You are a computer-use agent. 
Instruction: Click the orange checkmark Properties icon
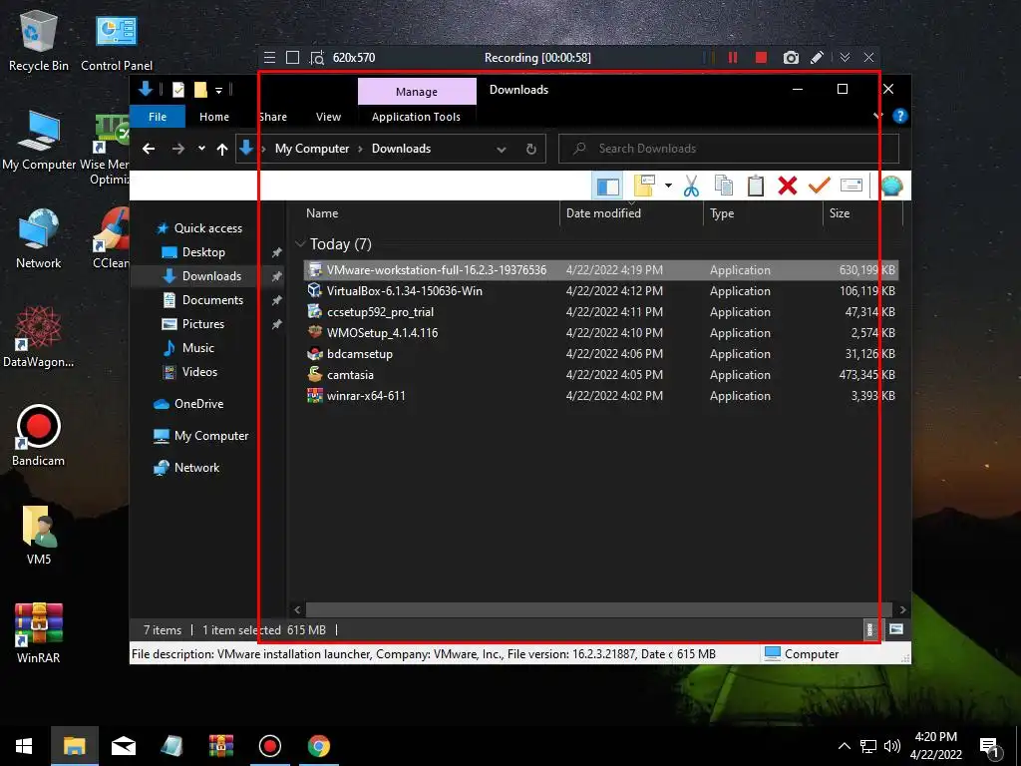(820, 186)
